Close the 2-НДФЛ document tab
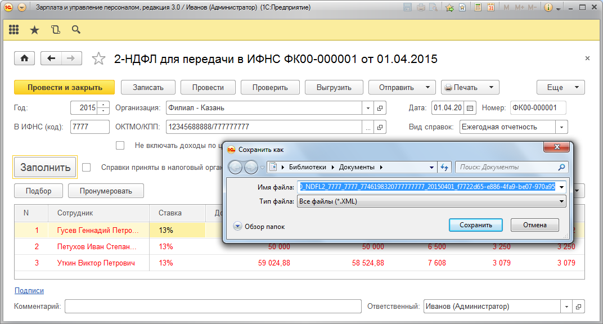This screenshot has height=324, width=603. [587, 58]
